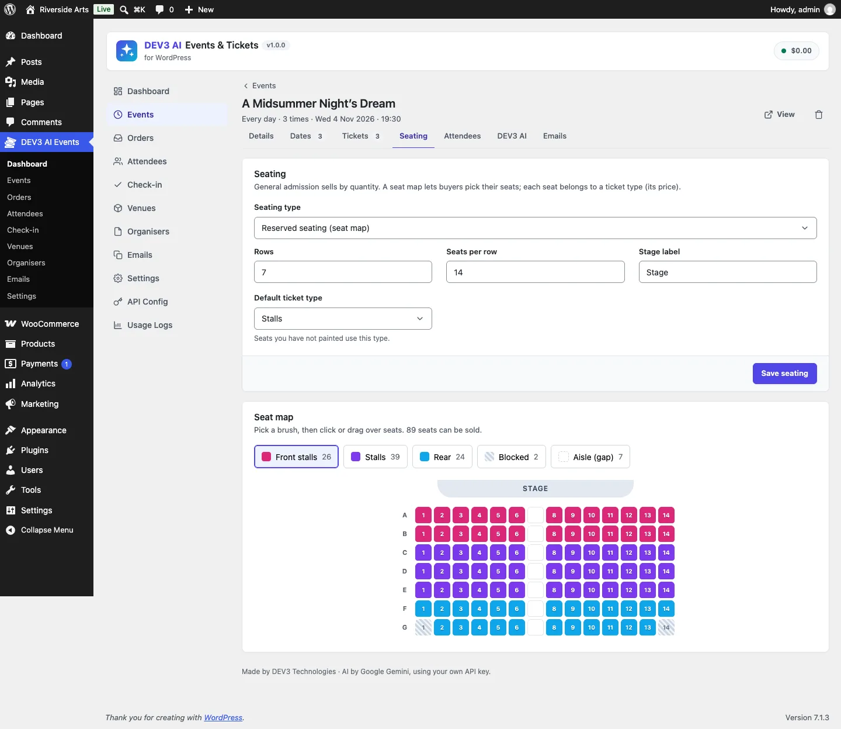This screenshot has height=729, width=841.
Task: Select the Rear brush
Action: 442,457
